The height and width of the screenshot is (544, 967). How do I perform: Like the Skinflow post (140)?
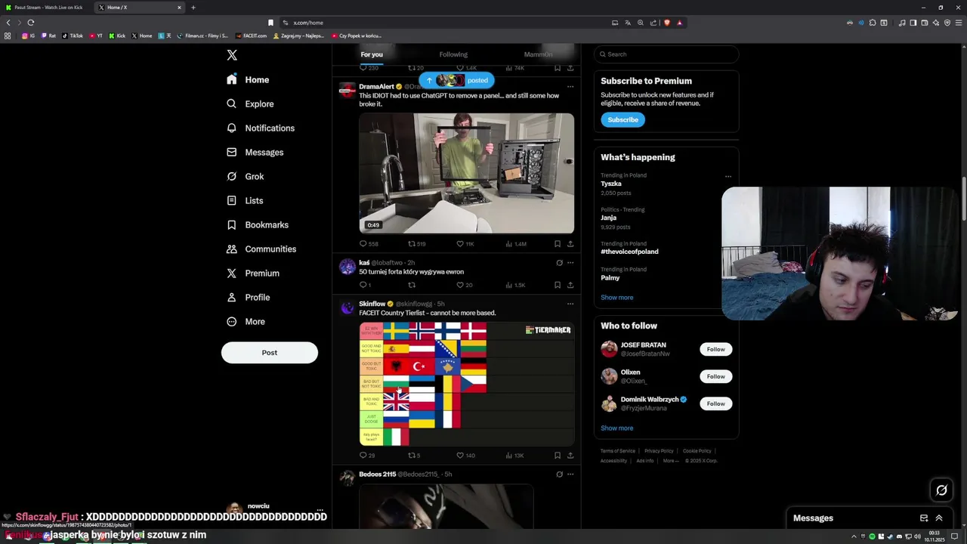pyautogui.click(x=466, y=456)
